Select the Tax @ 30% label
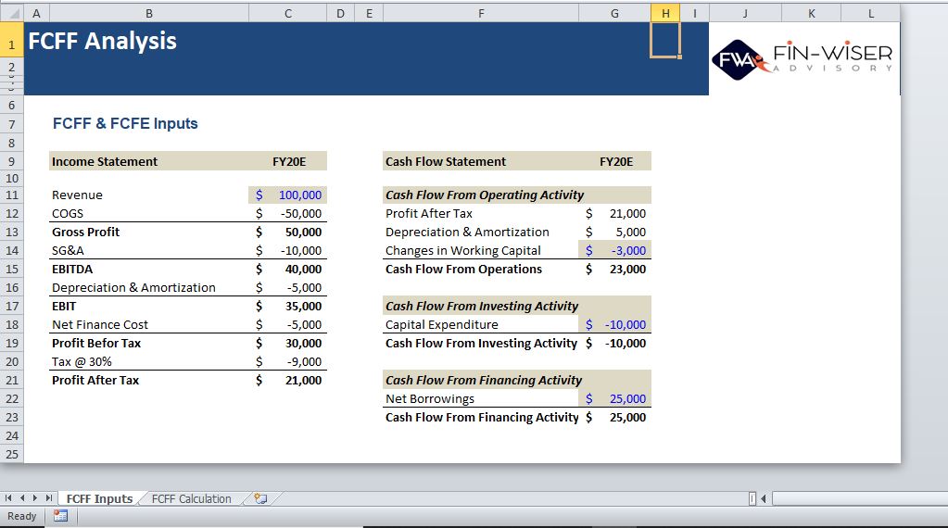This screenshot has width=948, height=528. tap(82, 361)
